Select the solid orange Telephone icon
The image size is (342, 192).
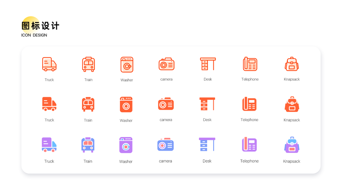pyautogui.click(x=249, y=104)
